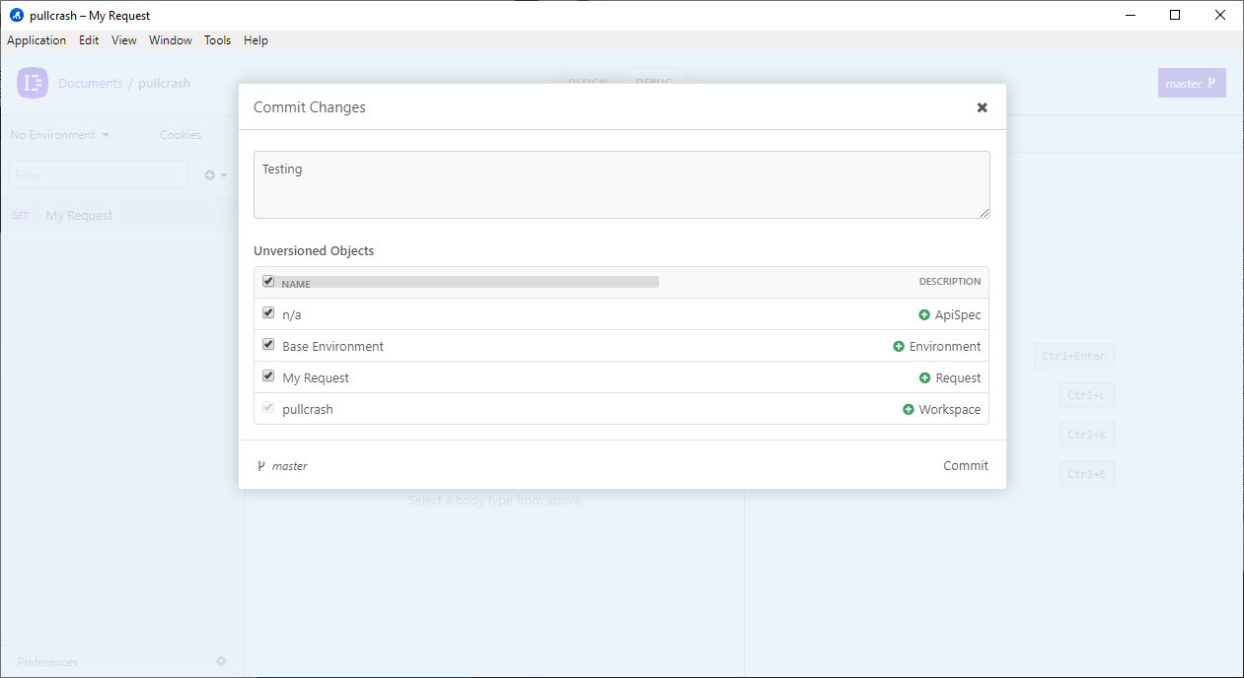Open the Window menu
The image size is (1244, 678).
[x=171, y=40]
